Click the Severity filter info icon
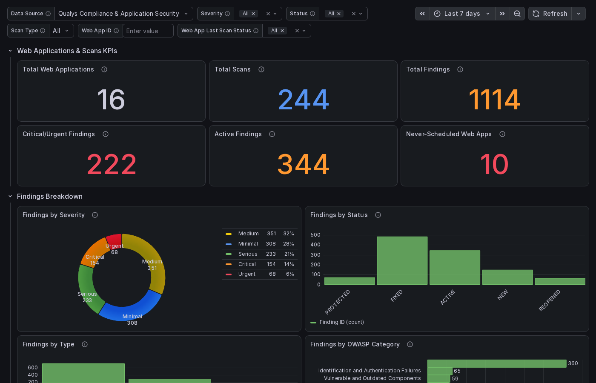Image resolution: width=596 pixels, height=383 pixels. coord(227,14)
